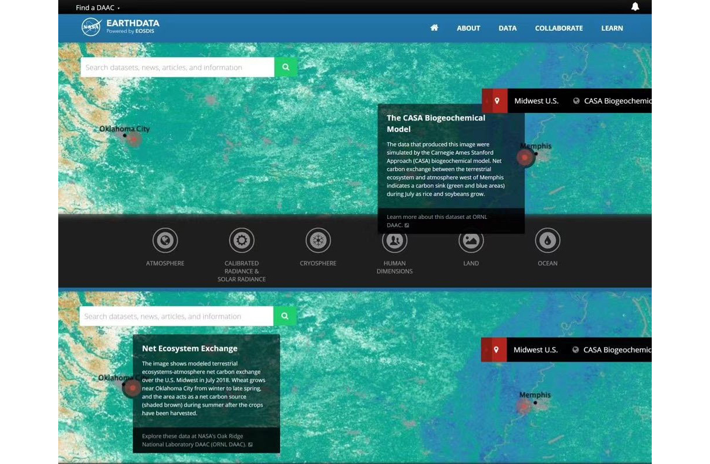Click the notifications bell icon
The width and height of the screenshot is (710, 464).
coord(635,7)
